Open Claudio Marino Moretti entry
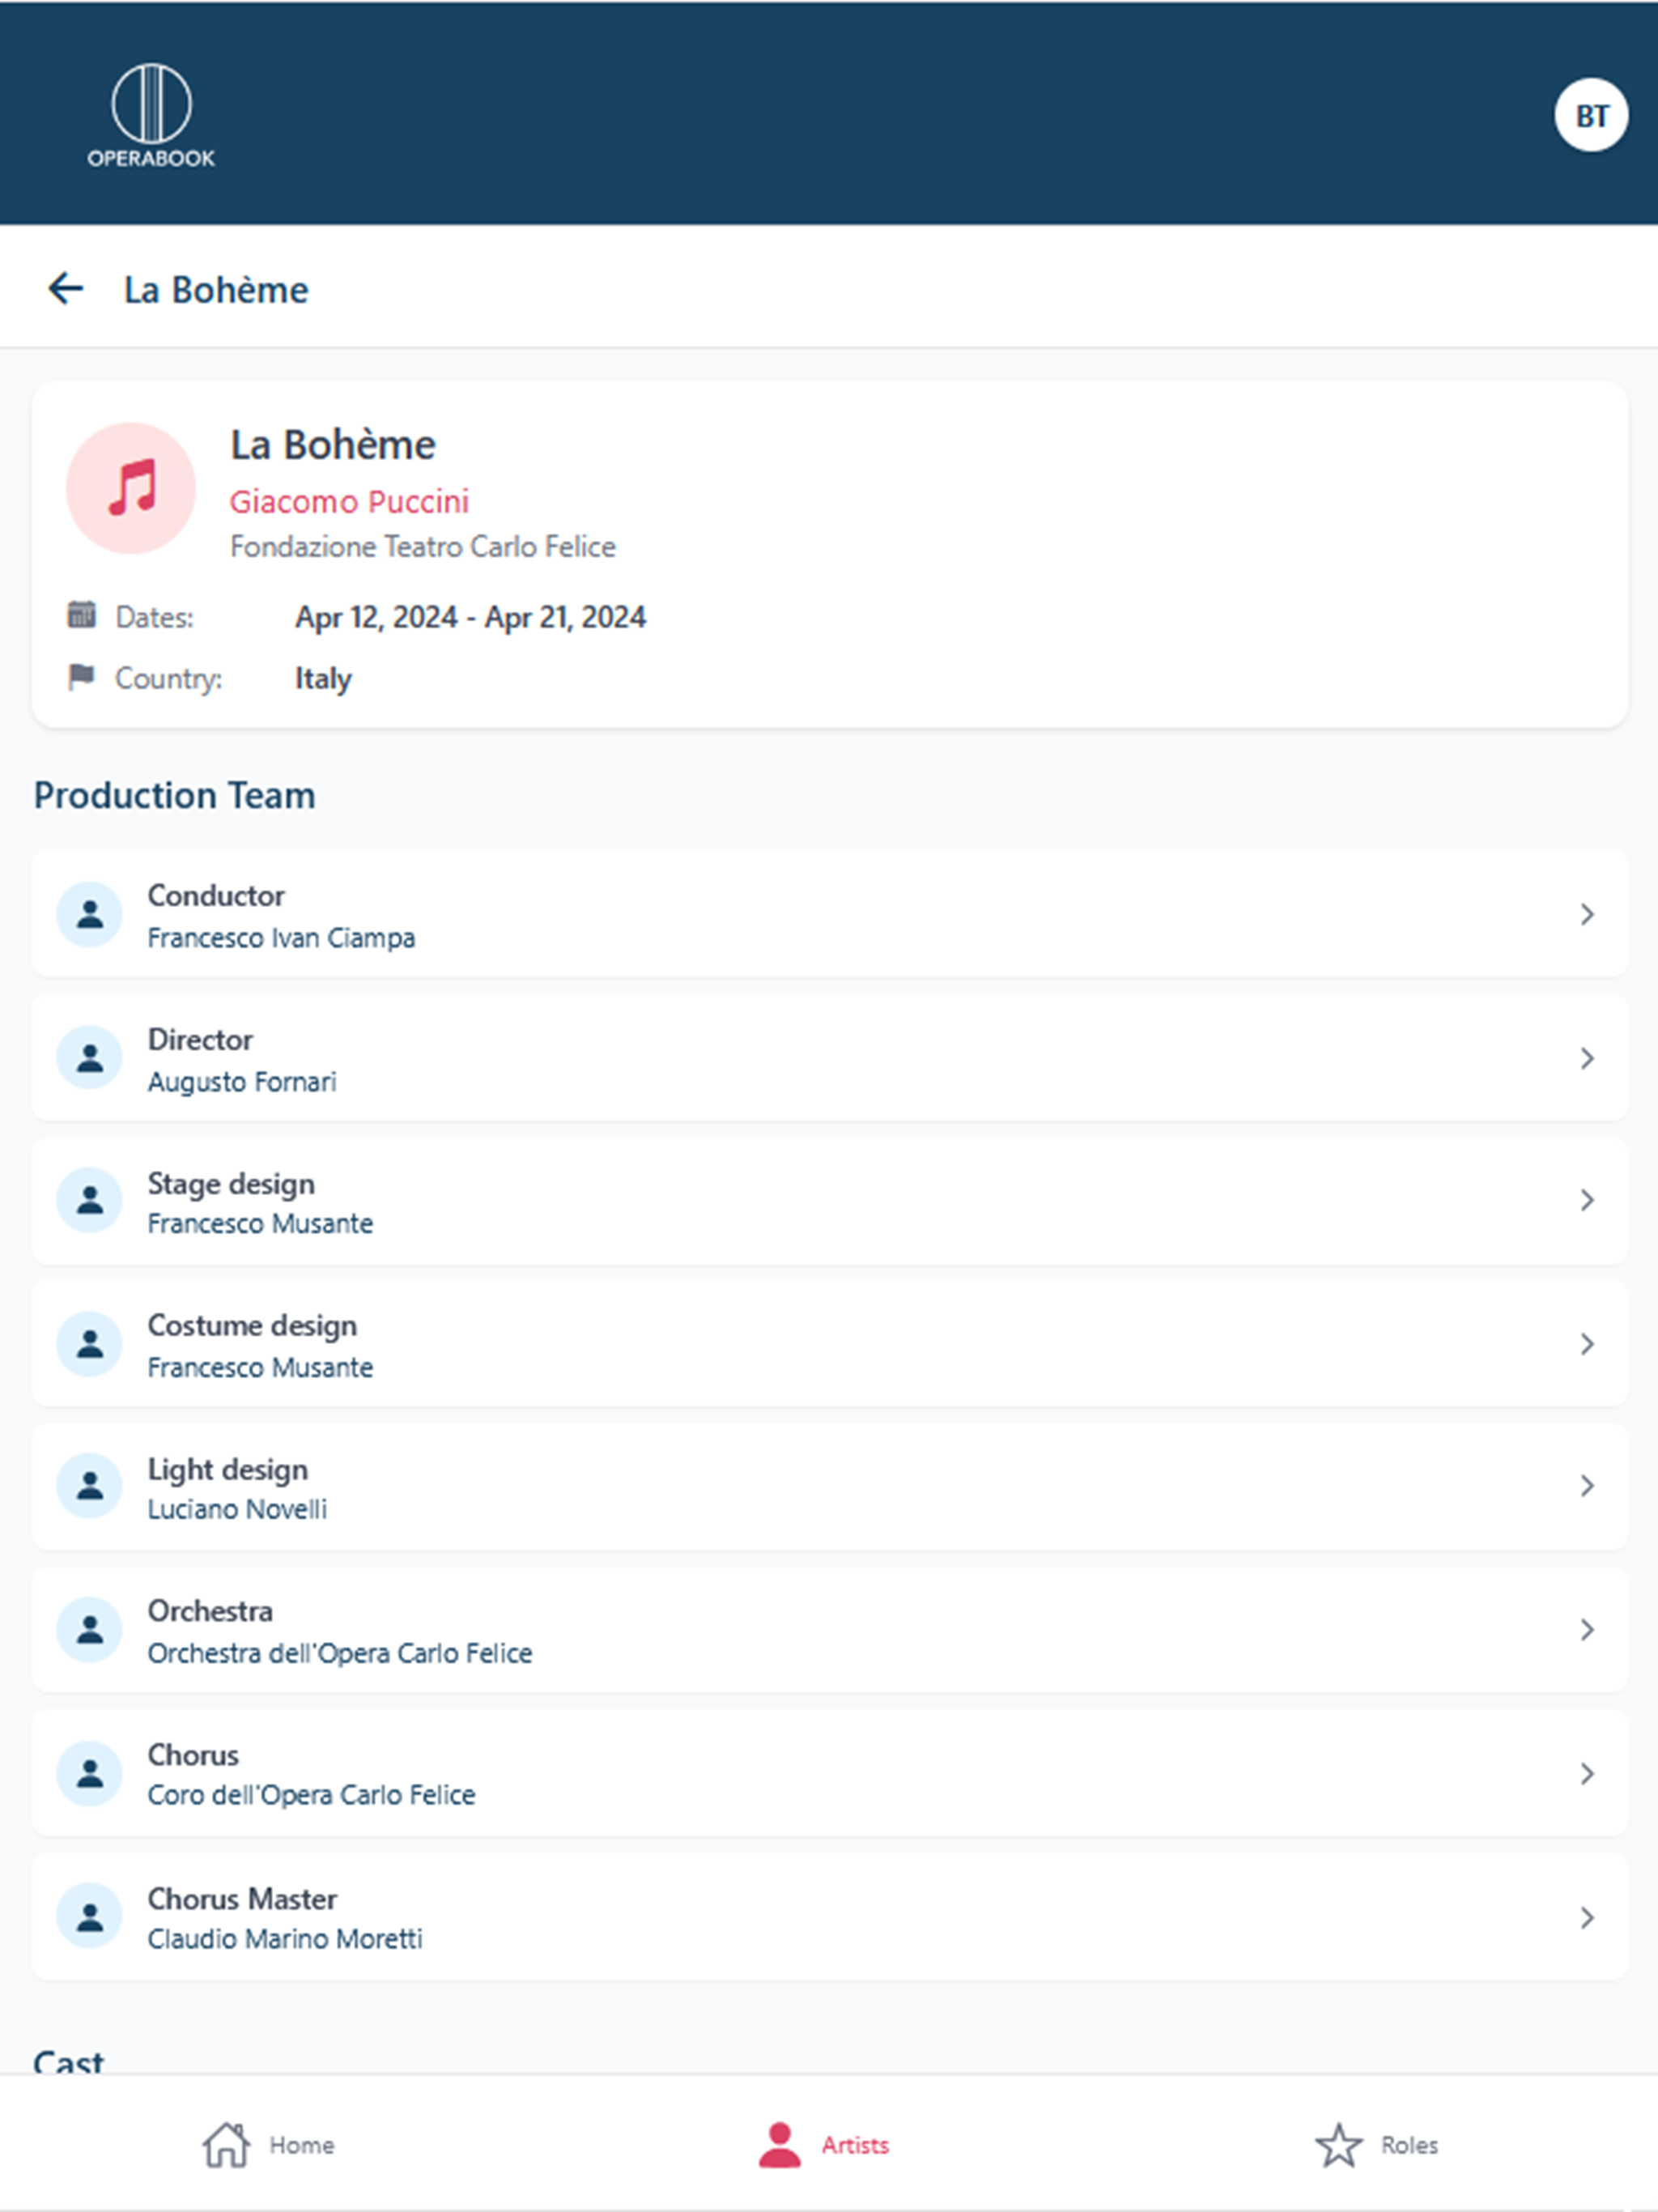This screenshot has height=2212, width=1658. tap(830, 1917)
